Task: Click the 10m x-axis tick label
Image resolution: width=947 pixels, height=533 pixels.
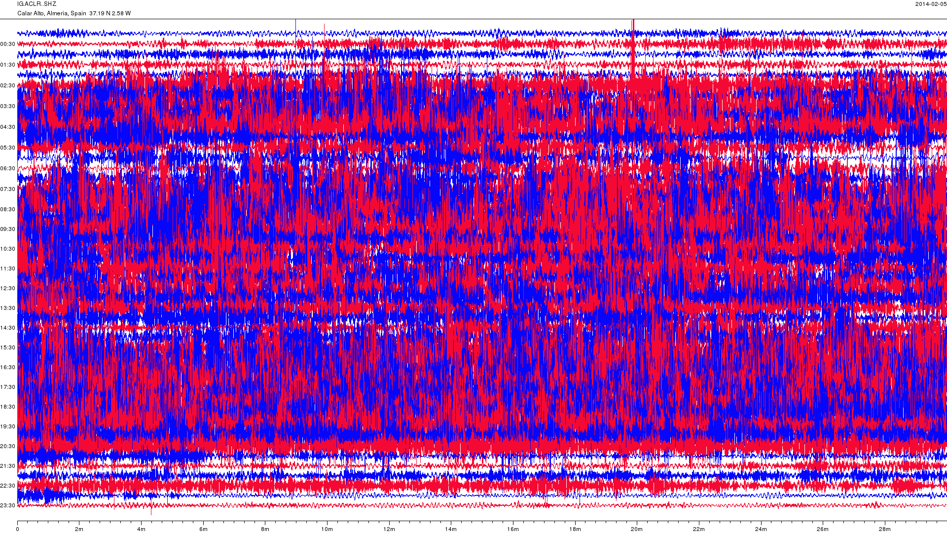Action: tap(327, 530)
